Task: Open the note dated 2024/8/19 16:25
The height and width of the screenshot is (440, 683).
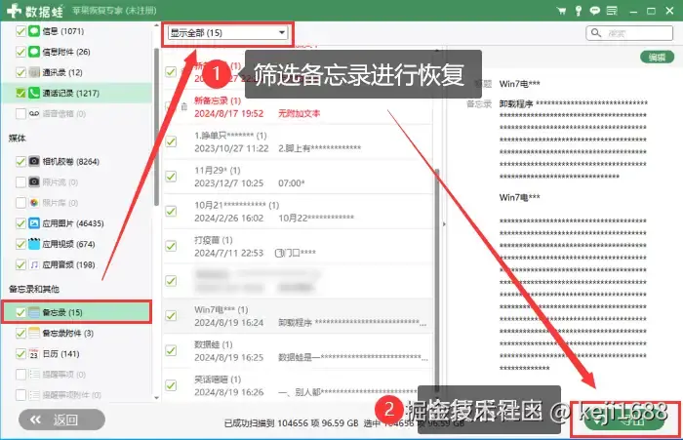Action: click(x=298, y=350)
